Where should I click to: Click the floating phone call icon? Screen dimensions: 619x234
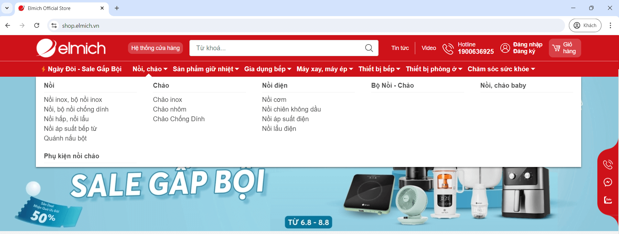point(608,164)
